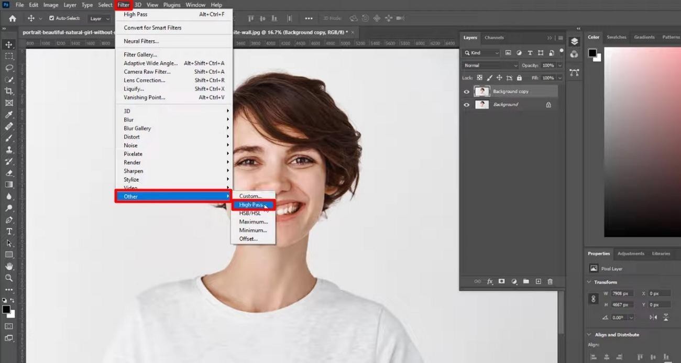681x363 pixels.
Task: Pick a color in the color field
Action: (x=642, y=141)
